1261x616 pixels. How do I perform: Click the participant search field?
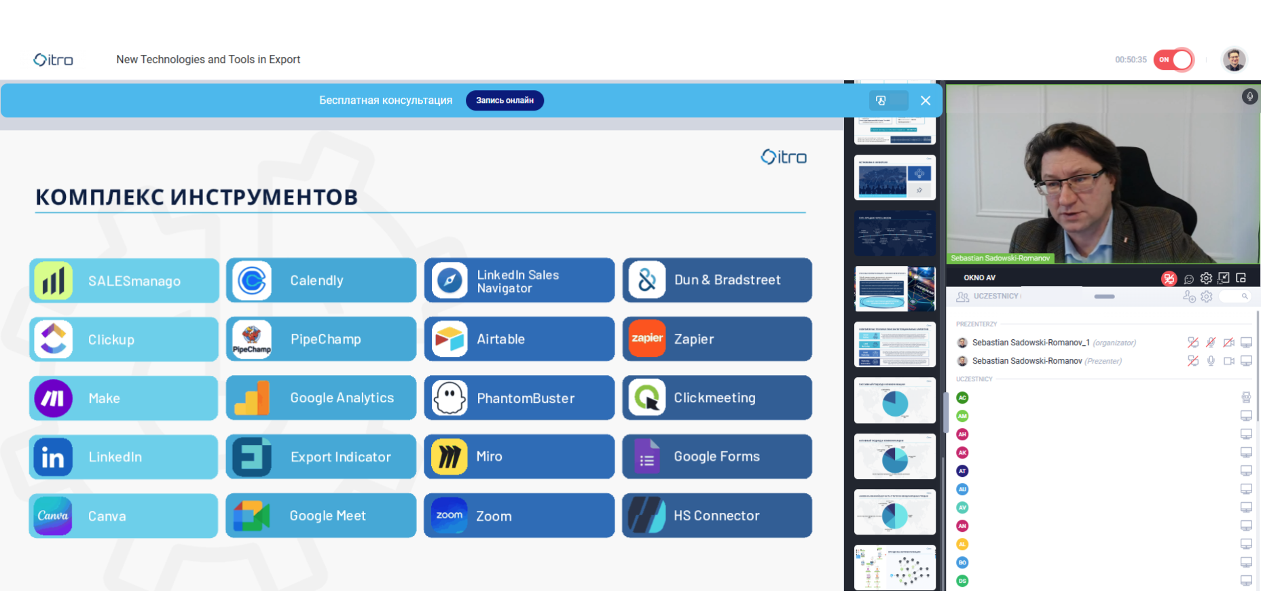pyautogui.click(x=1235, y=296)
